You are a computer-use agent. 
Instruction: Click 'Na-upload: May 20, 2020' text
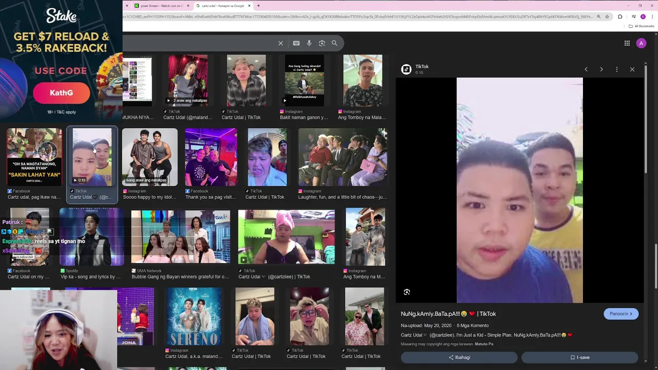(x=426, y=325)
